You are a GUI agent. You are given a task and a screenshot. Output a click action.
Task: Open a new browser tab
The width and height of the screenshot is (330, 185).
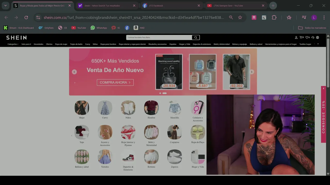pyautogui.click(x=273, y=5)
